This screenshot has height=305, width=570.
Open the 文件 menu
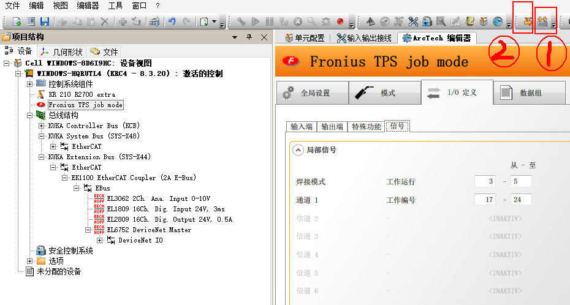(x=12, y=6)
